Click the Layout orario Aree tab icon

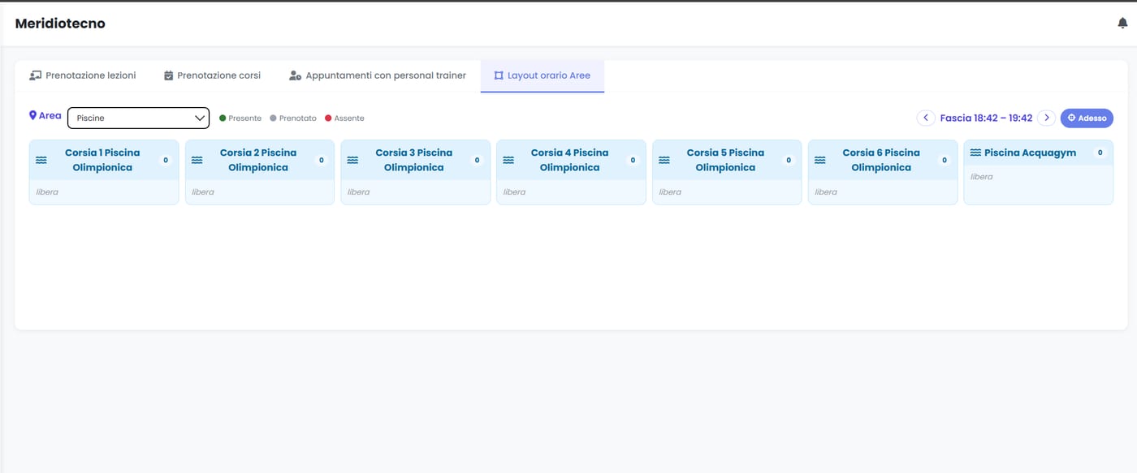(x=499, y=75)
